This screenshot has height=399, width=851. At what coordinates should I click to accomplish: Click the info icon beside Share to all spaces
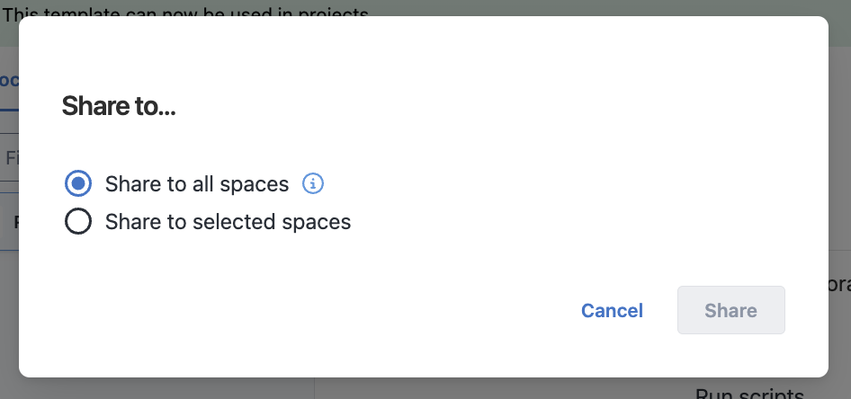click(x=313, y=184)
